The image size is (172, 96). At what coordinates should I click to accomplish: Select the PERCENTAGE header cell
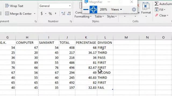click(86, 43)
